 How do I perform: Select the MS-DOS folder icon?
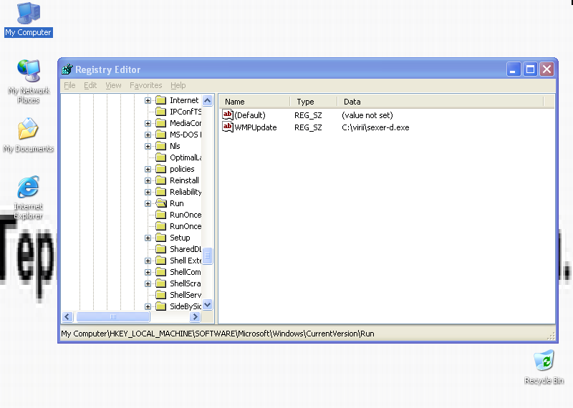tap(160, 135)
